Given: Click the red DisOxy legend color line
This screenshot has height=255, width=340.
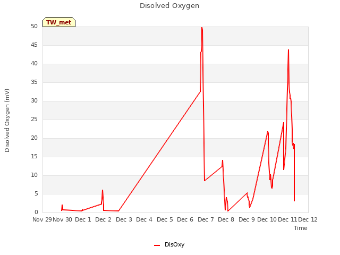Looking at the screenshot, I should click(157, 245).
